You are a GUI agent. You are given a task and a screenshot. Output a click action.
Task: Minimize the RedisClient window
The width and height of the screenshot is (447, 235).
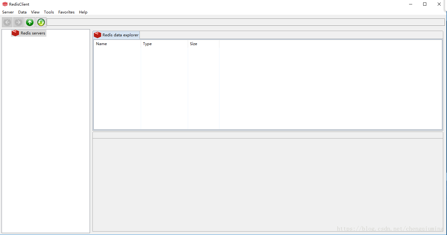point(411,4)
